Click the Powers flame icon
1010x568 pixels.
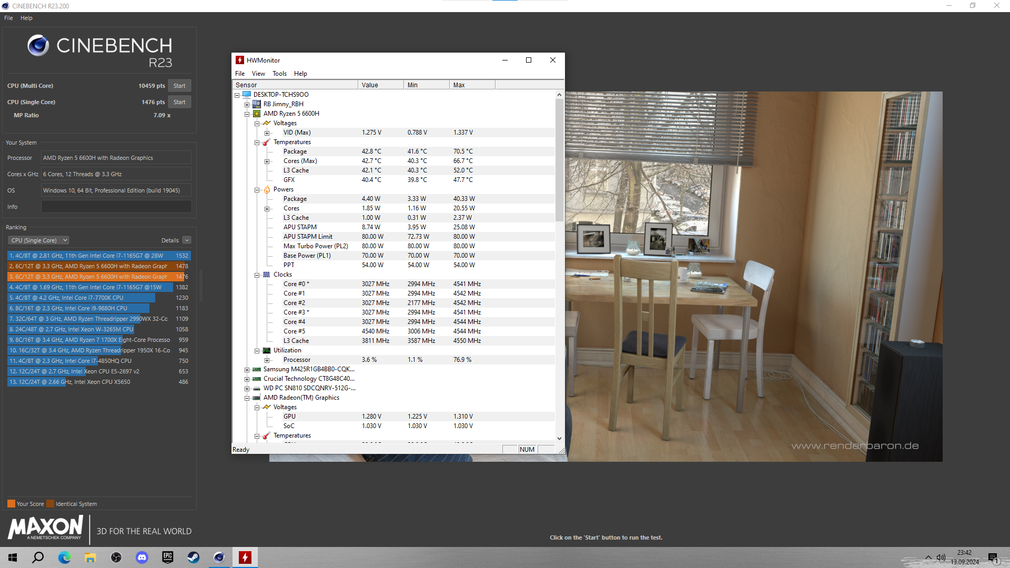[267, 189]
